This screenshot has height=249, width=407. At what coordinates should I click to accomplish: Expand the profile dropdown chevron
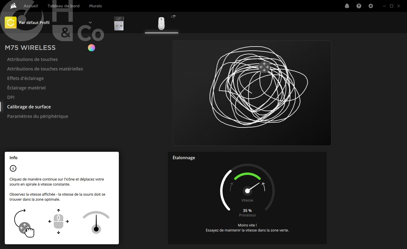(90, 23)
